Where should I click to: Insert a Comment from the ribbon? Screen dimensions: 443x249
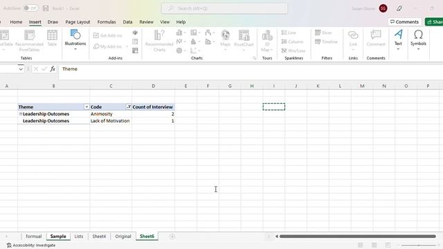pyautogui.click(x=376, y=38)
